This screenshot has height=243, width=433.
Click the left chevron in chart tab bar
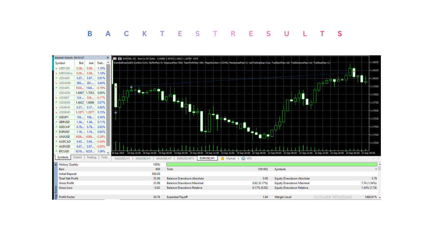pos(373,158)
